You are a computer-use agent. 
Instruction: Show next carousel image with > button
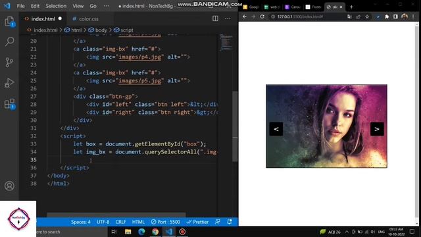(x=377, y=129)
